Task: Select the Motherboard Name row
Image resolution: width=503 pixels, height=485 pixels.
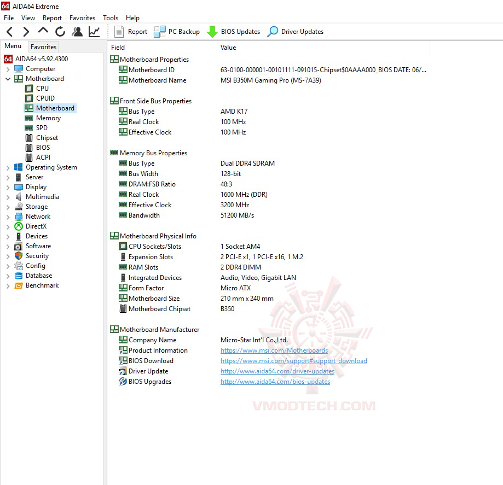Action: coord(269,80)
